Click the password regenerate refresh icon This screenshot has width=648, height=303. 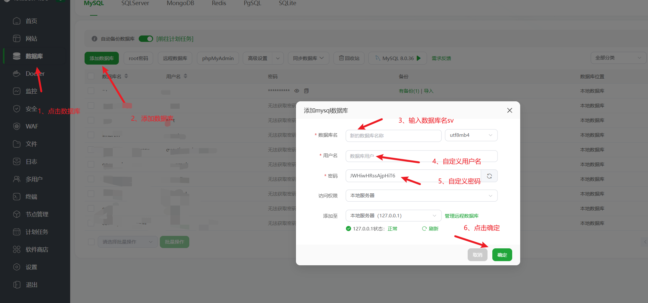(x=489, y=176)
